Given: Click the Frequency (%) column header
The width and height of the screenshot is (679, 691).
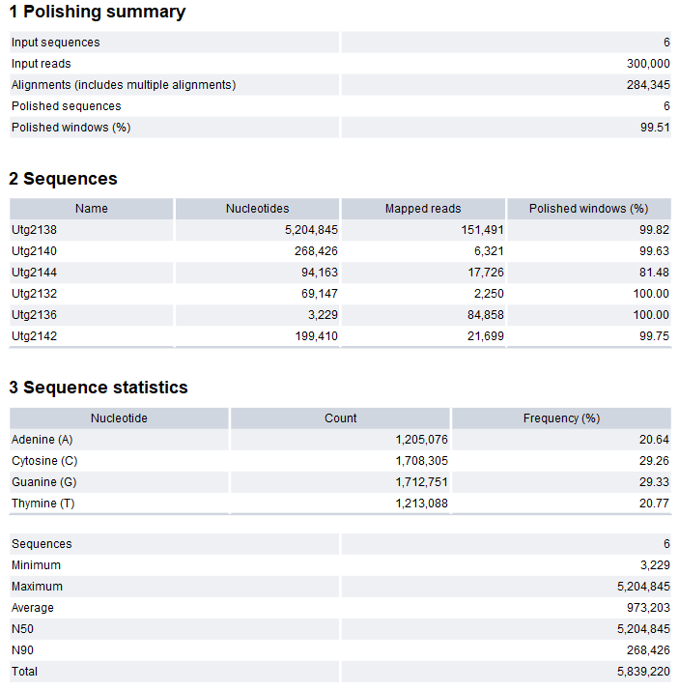Looking at the screenshot, I should pos(561,418).
